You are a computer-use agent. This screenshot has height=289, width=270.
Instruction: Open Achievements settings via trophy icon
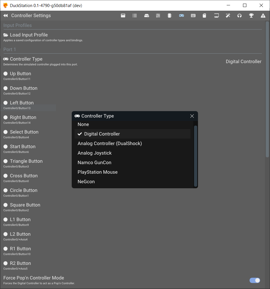[x=251, y=16]
